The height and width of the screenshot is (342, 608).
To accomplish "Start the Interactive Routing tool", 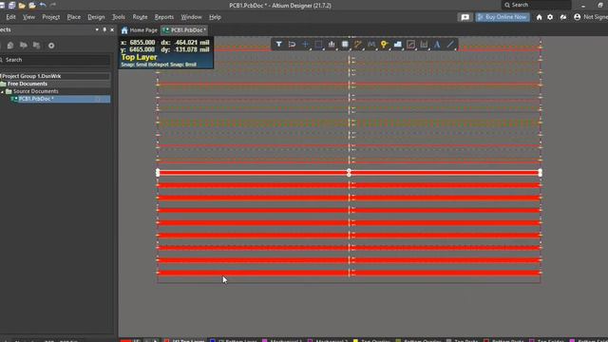I will click(358, 45).
